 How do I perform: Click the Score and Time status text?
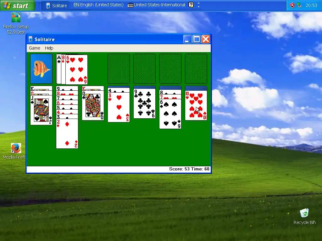coord(189,169)
